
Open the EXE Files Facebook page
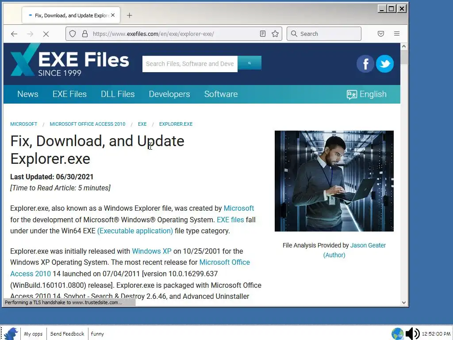click(x=365, y=64)
